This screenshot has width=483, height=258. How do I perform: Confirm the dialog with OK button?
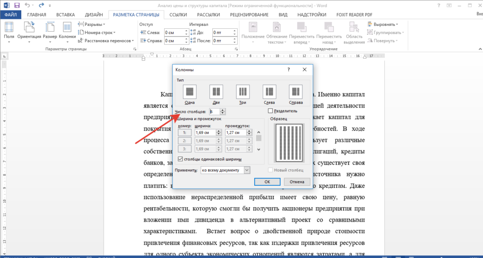tap(267, 182)
